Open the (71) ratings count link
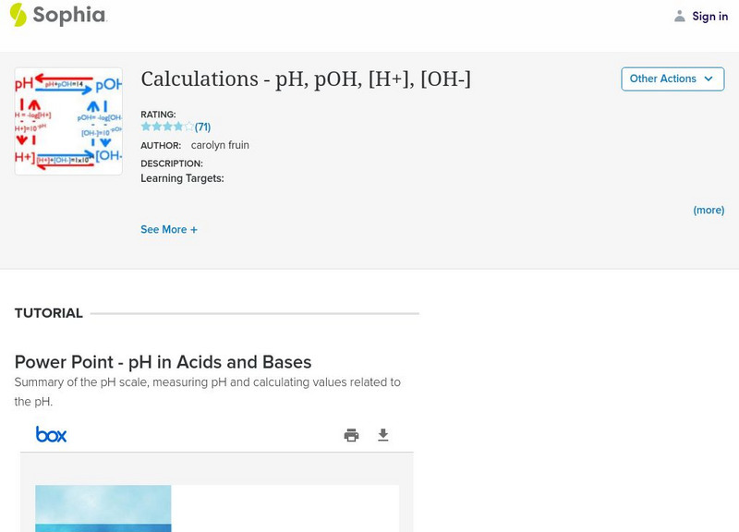This screenshot has height=532, width=739. click(x=202, y=127)
